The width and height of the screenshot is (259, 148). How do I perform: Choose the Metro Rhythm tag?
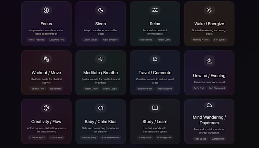(165, 89)
